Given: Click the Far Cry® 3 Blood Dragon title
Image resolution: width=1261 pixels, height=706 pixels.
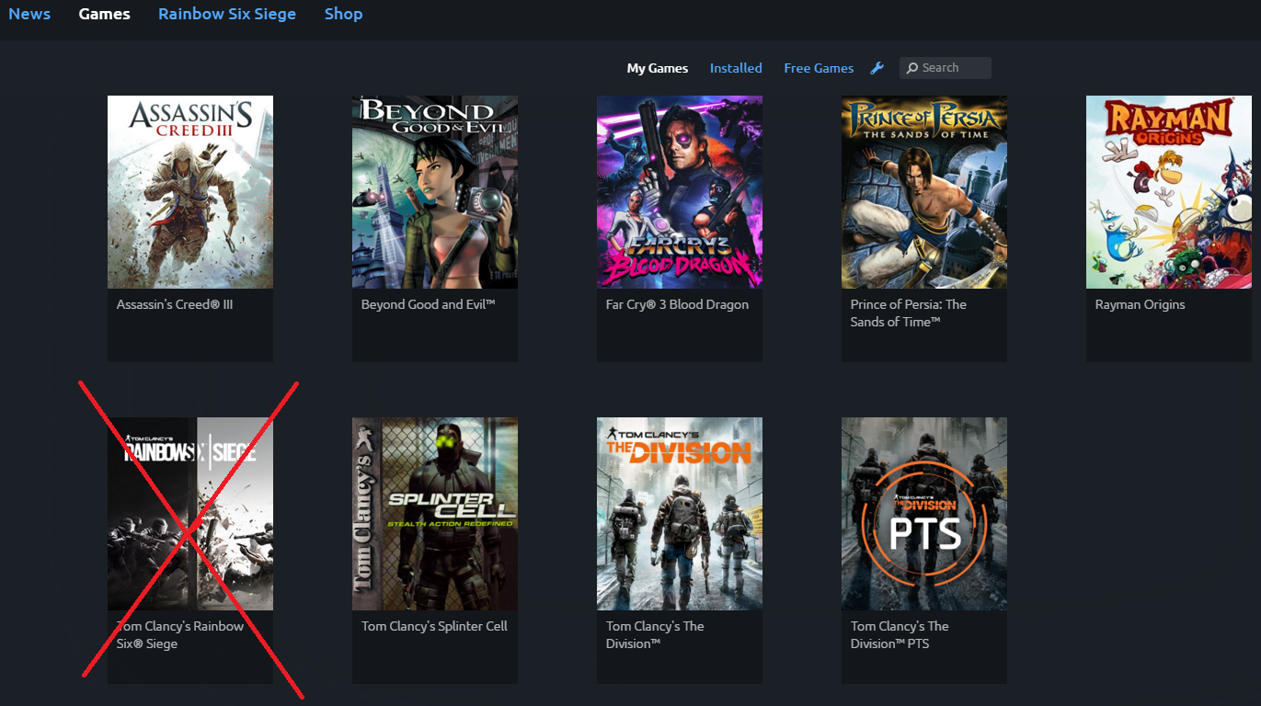Looking at the screenshot, I should [678, 304].
